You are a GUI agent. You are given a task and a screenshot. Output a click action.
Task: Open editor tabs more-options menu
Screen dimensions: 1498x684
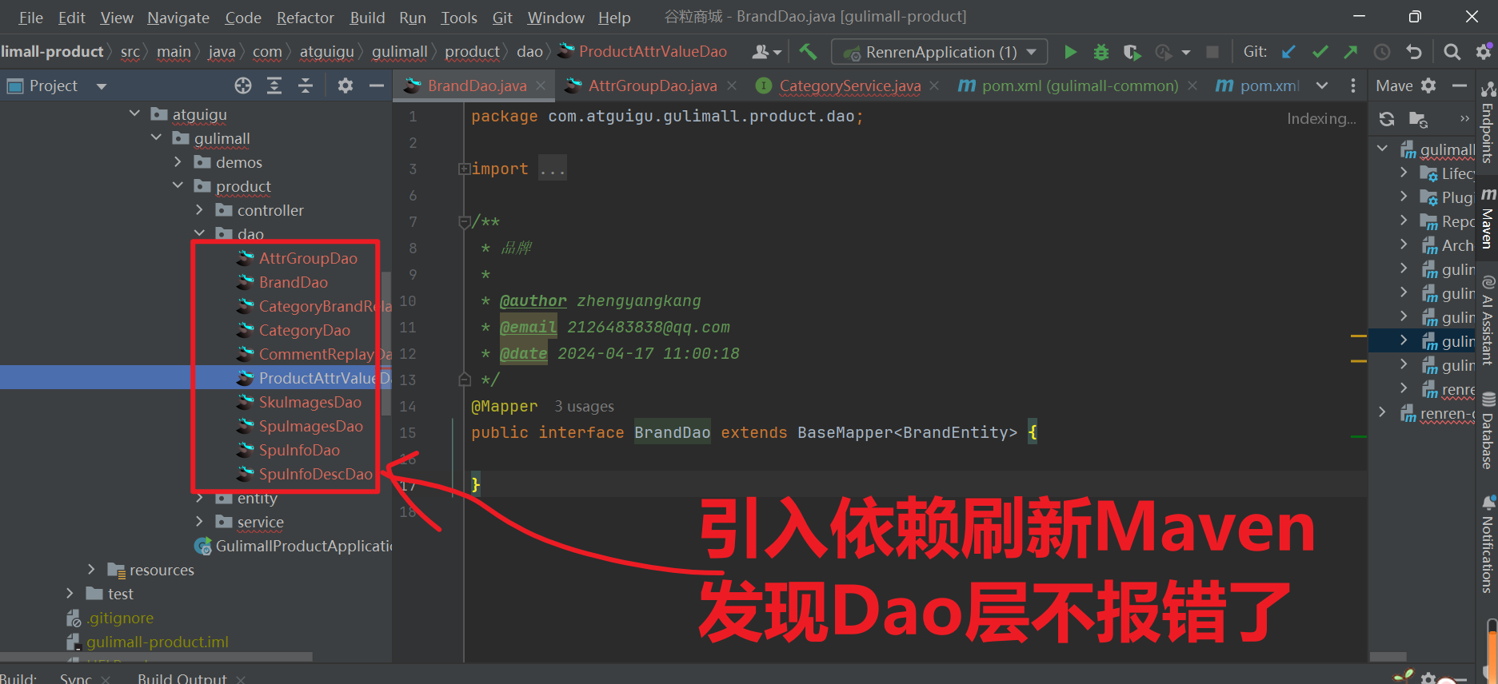pyautogui.click(x=1353, y=85)
